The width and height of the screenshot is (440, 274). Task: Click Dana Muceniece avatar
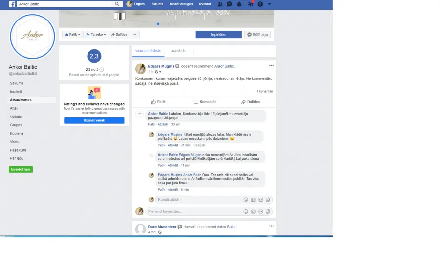pos(140,229)
